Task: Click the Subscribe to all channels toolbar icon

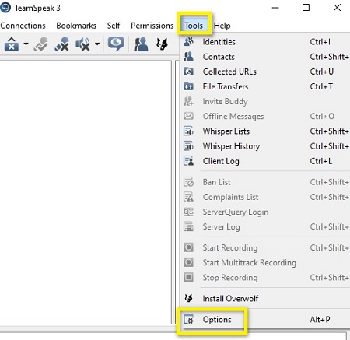Action: click(41, 44)
